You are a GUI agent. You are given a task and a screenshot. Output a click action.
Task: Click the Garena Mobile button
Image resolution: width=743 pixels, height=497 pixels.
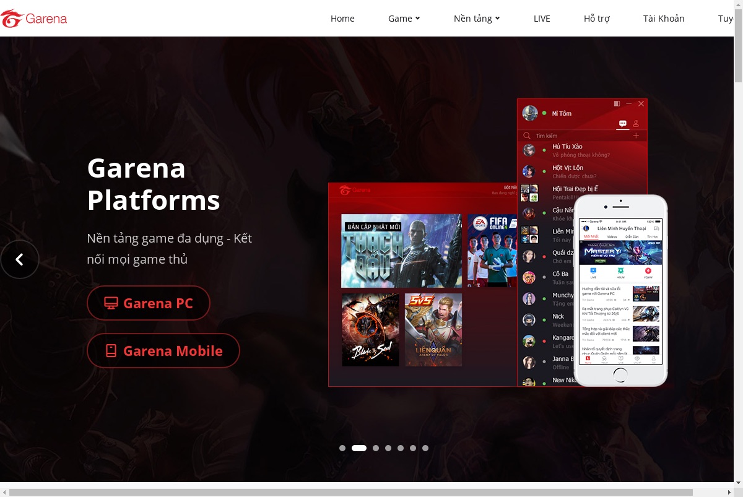pyautogui.click(x=163, y=351)
